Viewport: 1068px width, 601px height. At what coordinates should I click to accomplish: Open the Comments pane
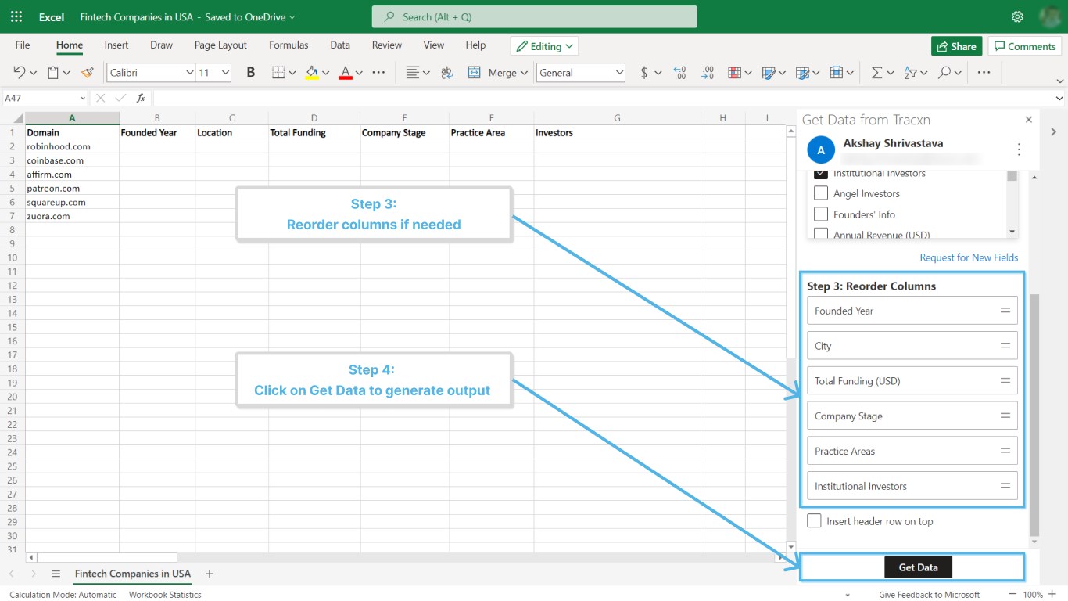(1024, 46)
